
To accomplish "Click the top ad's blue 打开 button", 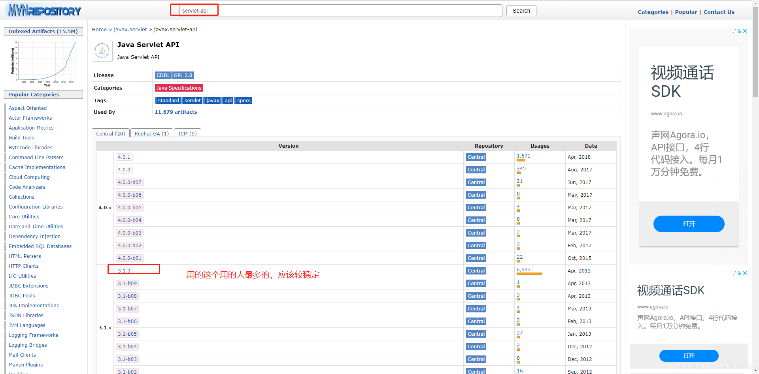I will click(689, 224).
